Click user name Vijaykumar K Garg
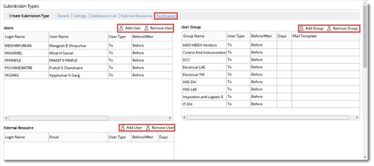The height and width of the screenshot is (166, 374). pyautogui.click(x=64, y=75)
